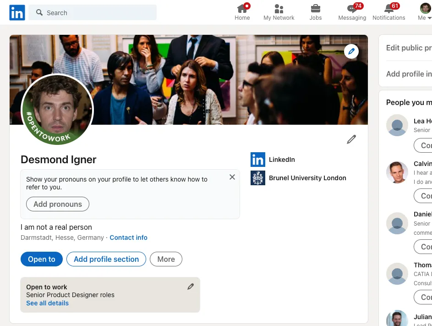Open the Contact info link
The width and height of the screenshot is (432, 326).
[128, 238]
